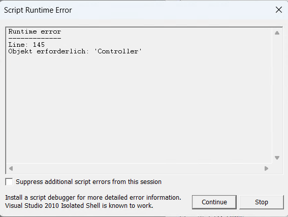288x217 pixels.
Task: Click the scroll right arrow below error text
Action: click(266, 168)
